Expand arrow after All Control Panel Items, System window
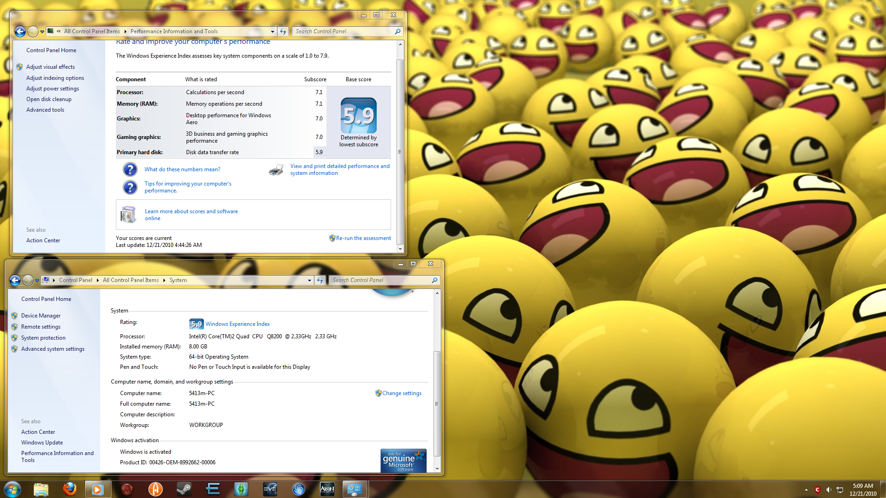Viewport: 886px width, 498px height. (164, 280)
